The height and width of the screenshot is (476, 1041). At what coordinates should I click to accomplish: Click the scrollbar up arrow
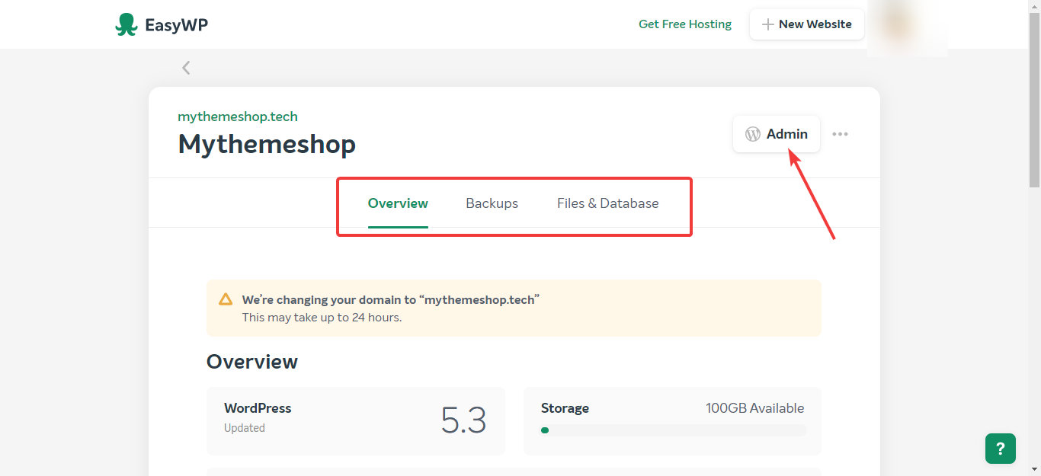(x=1034, y=6)
